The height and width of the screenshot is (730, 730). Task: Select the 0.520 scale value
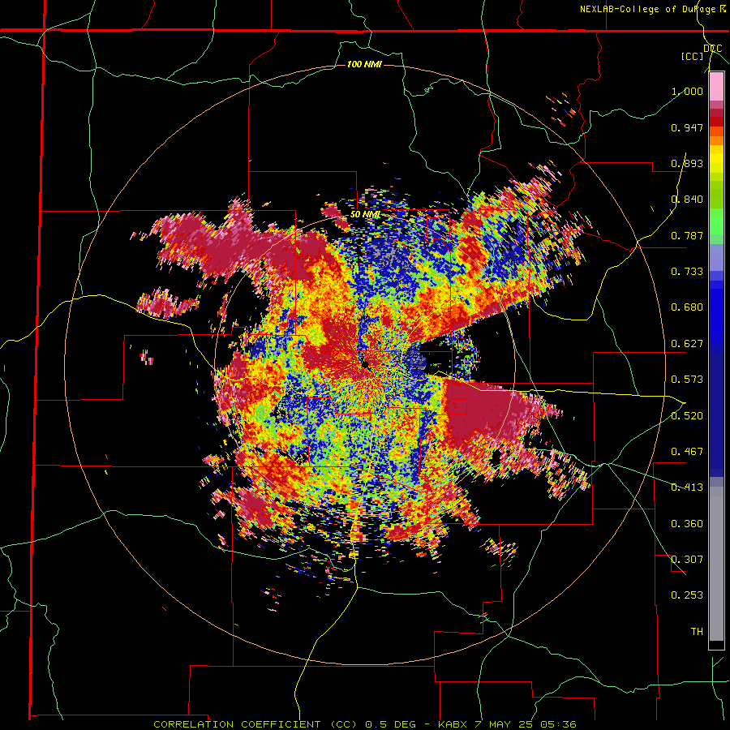[687, 415]
